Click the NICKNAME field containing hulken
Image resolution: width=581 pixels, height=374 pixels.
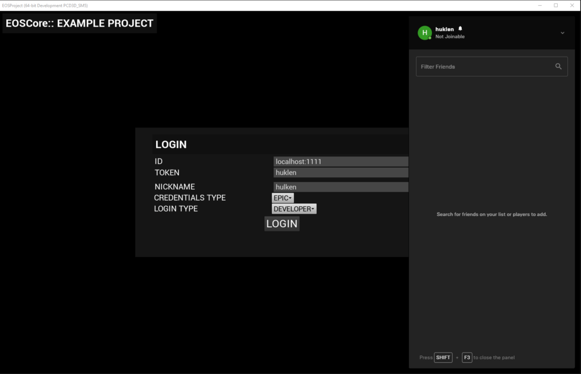point(341,187)
